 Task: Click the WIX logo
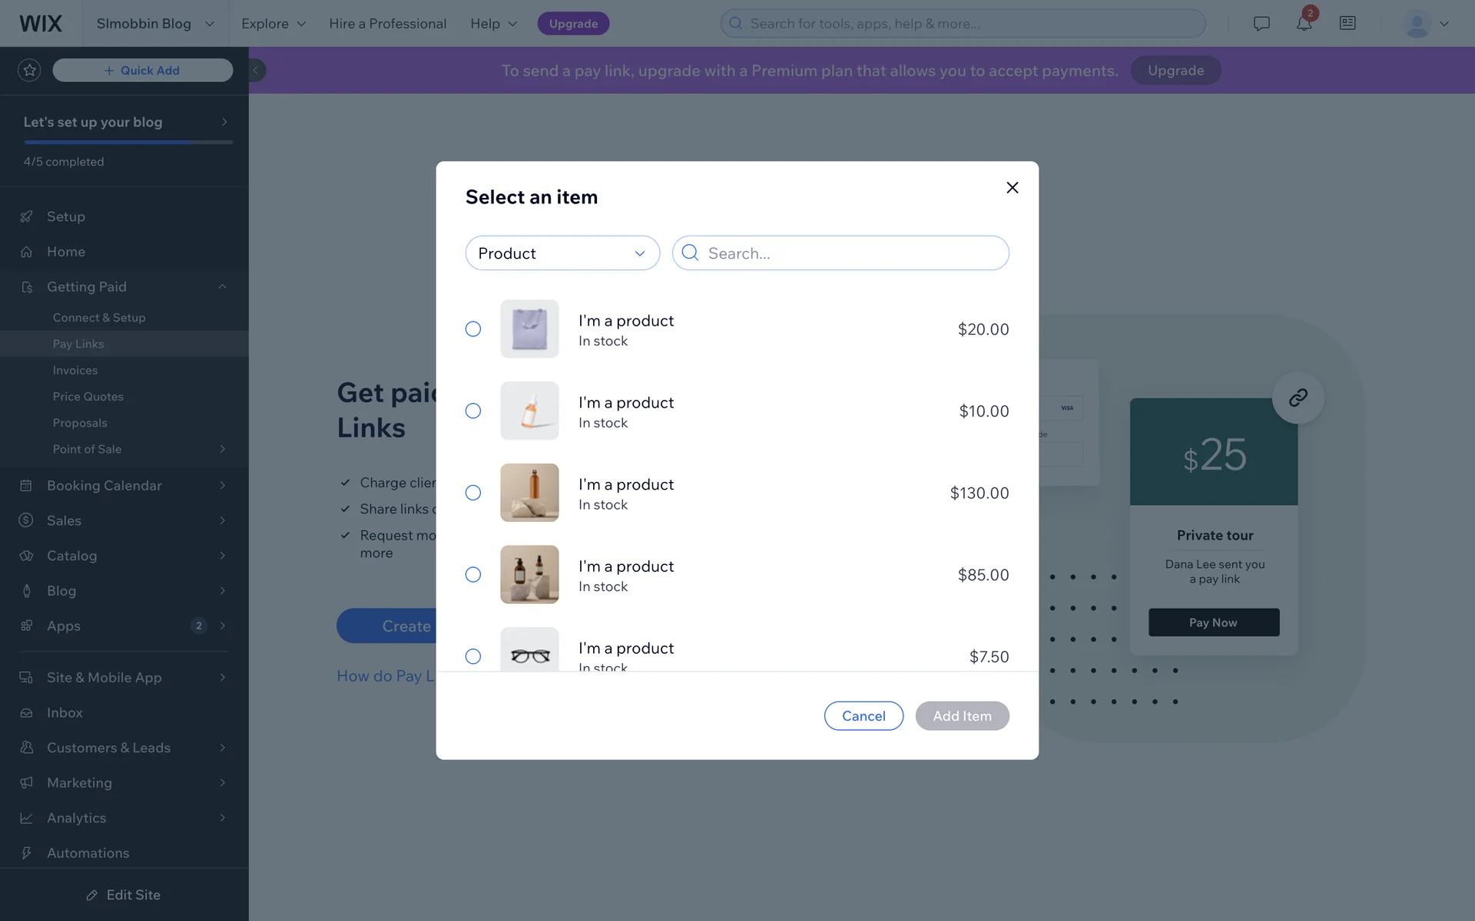coord(41,24)
